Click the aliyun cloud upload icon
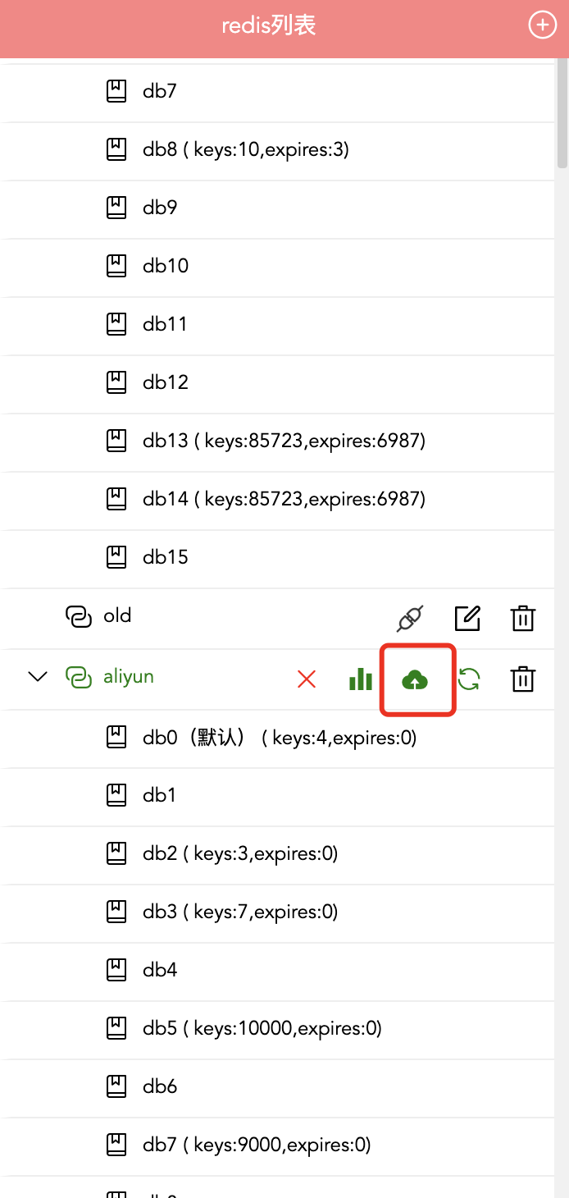 (x=416, y=679)
